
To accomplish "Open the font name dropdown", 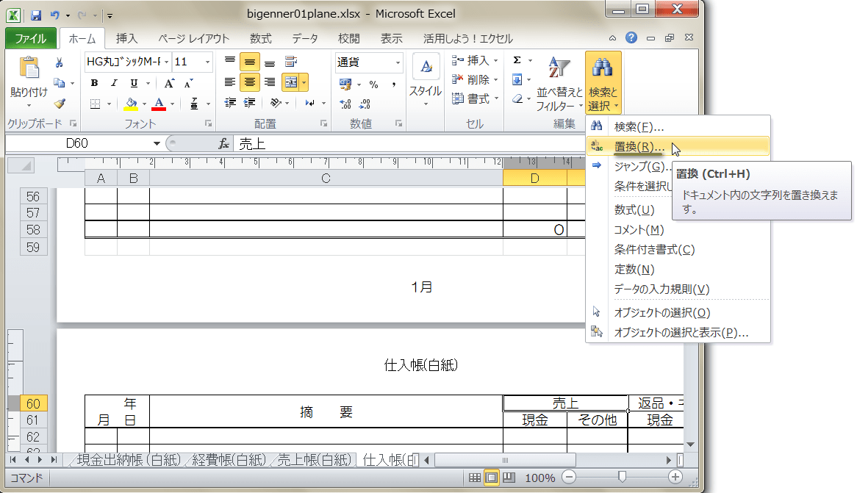I will pyautogui.click(x=166, y=62).
